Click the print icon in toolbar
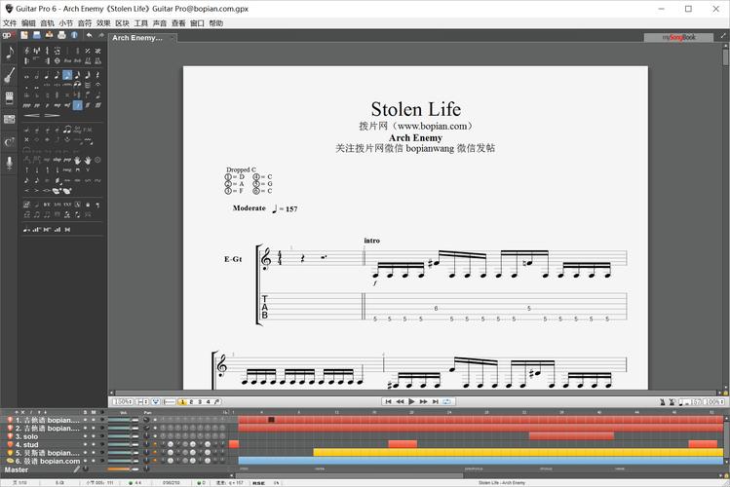Image resolution: width=730 pixels, height=487 pixels. click(x=61, y=35)
